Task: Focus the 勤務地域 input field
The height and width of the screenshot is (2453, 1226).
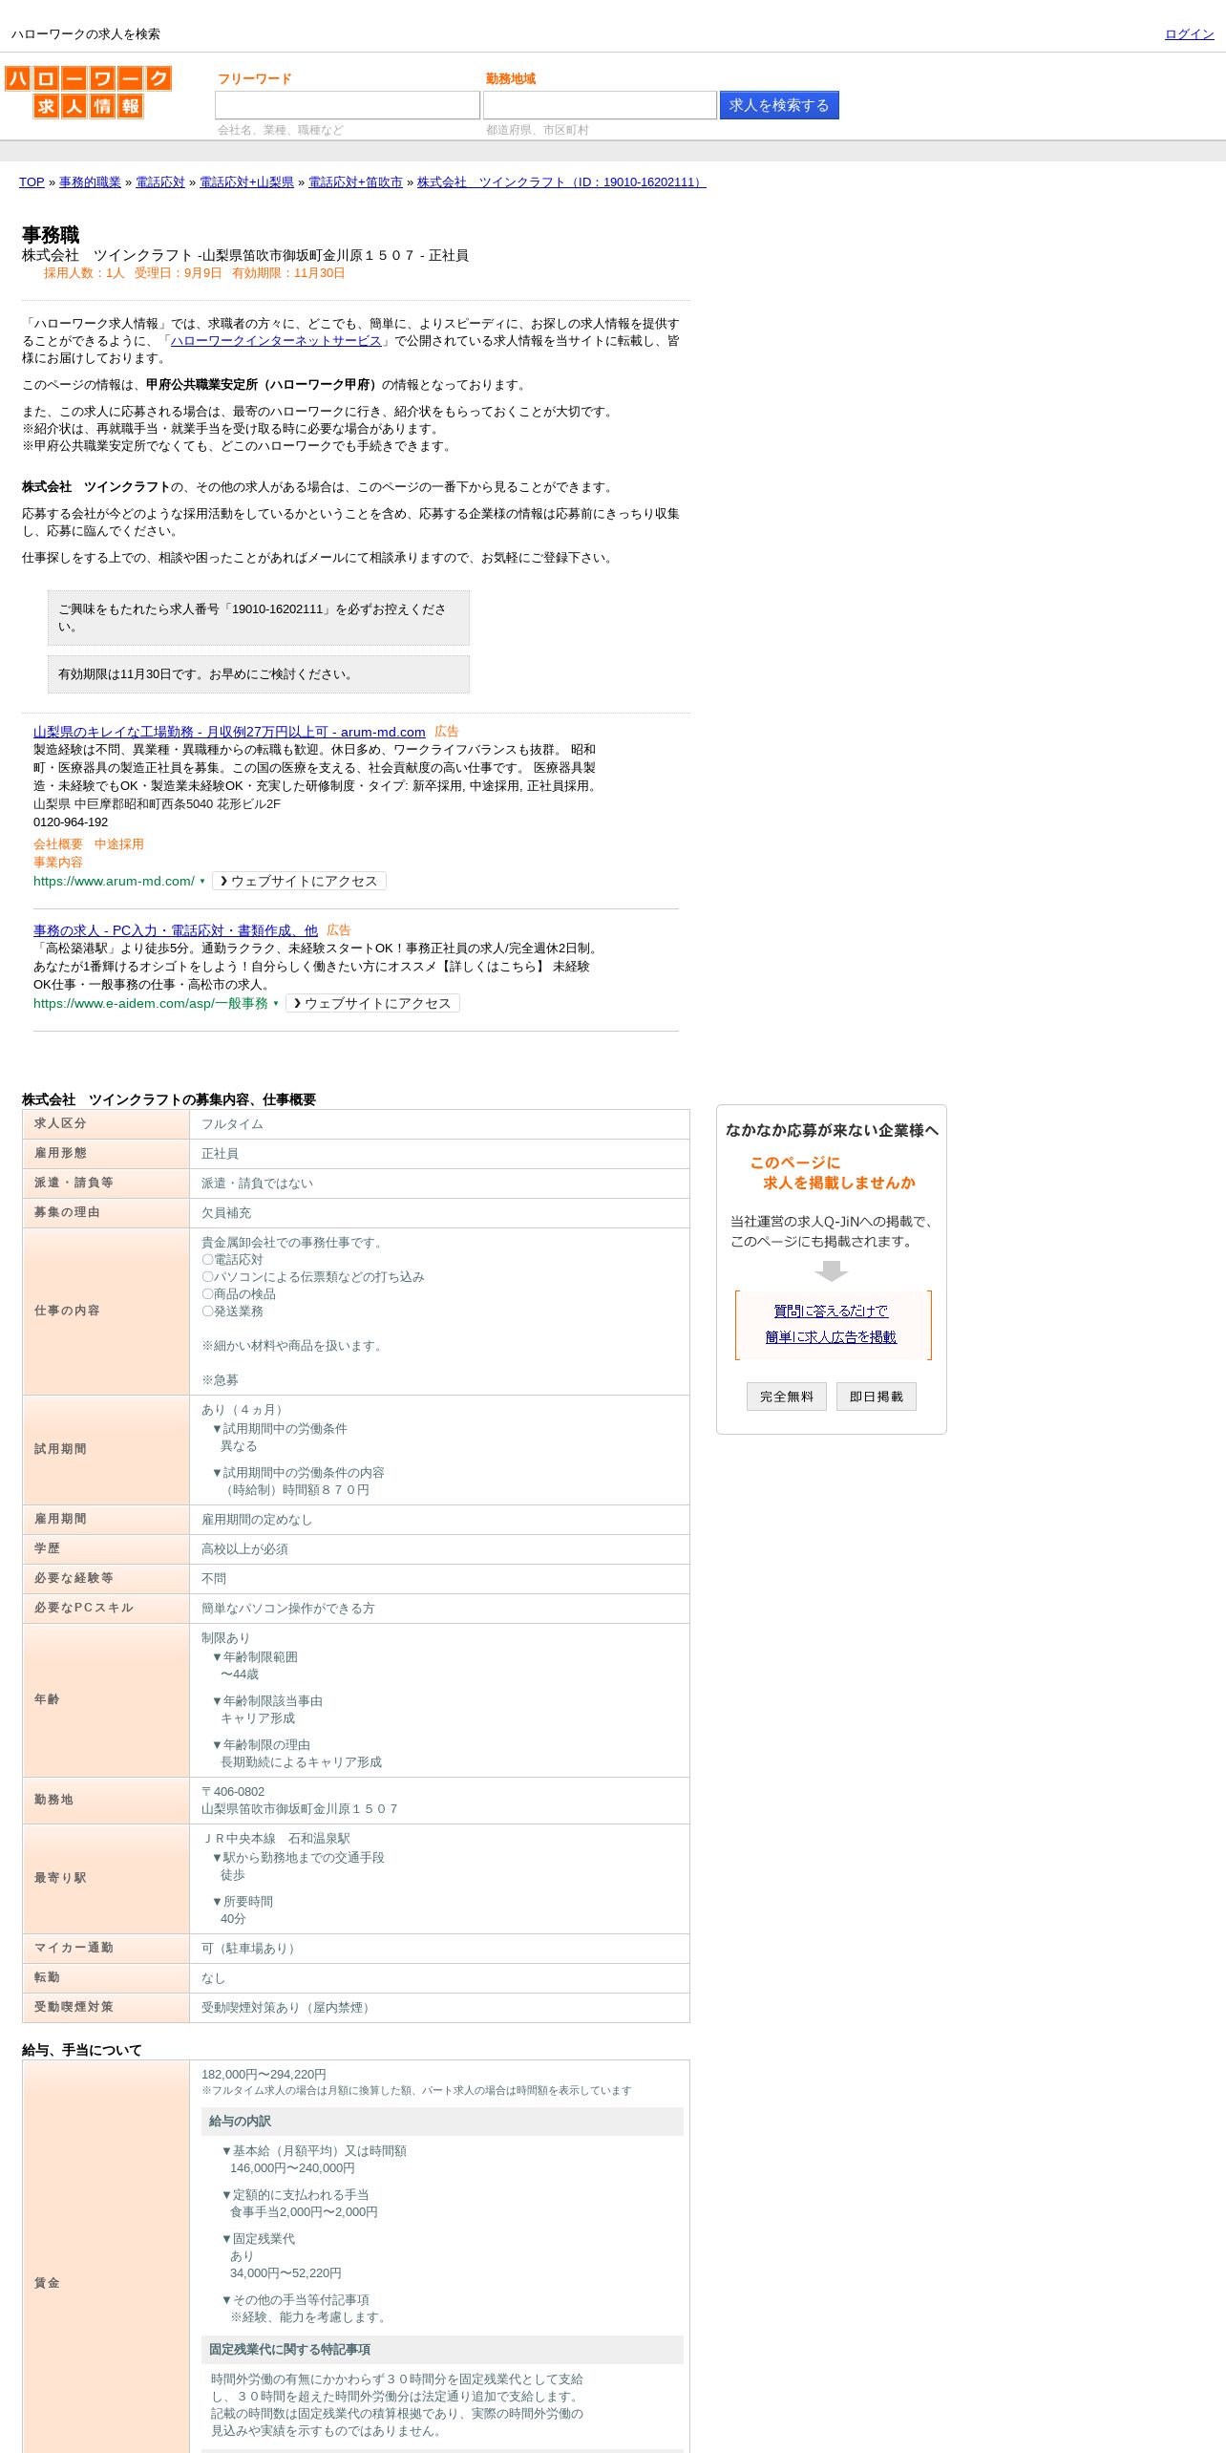Action: [x=600, y=105]
